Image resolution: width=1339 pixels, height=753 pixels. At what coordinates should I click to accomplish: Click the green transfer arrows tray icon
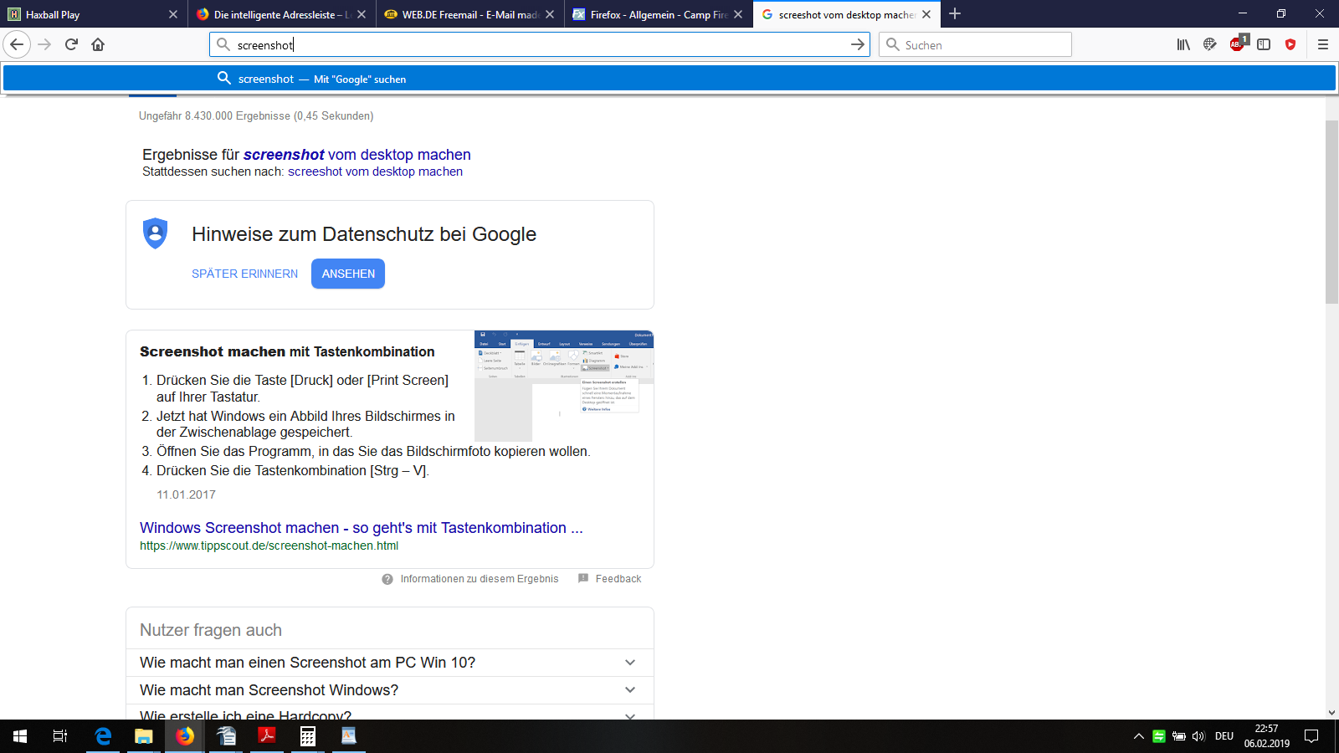pos(1158,736)
